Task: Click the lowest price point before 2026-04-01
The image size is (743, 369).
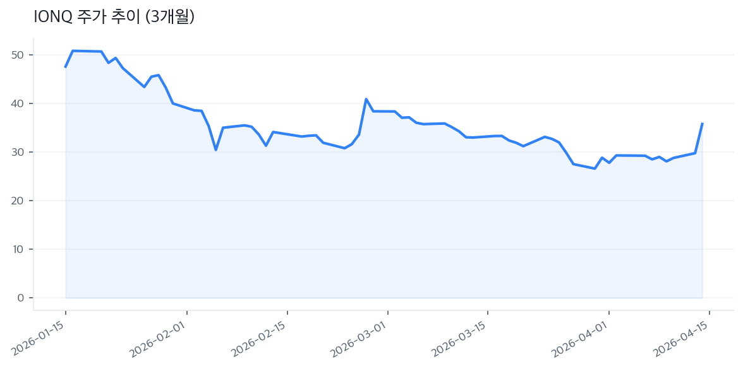Action: [595, 168]
